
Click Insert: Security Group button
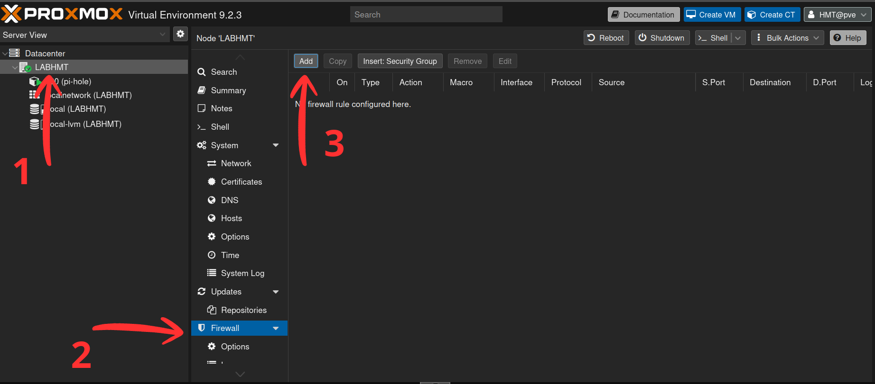pyautogui.click(x=400, y=61)
